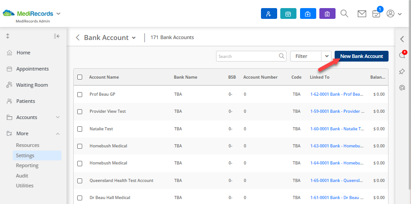Collapse the sidebar menu icon

[x=57, y=36]
